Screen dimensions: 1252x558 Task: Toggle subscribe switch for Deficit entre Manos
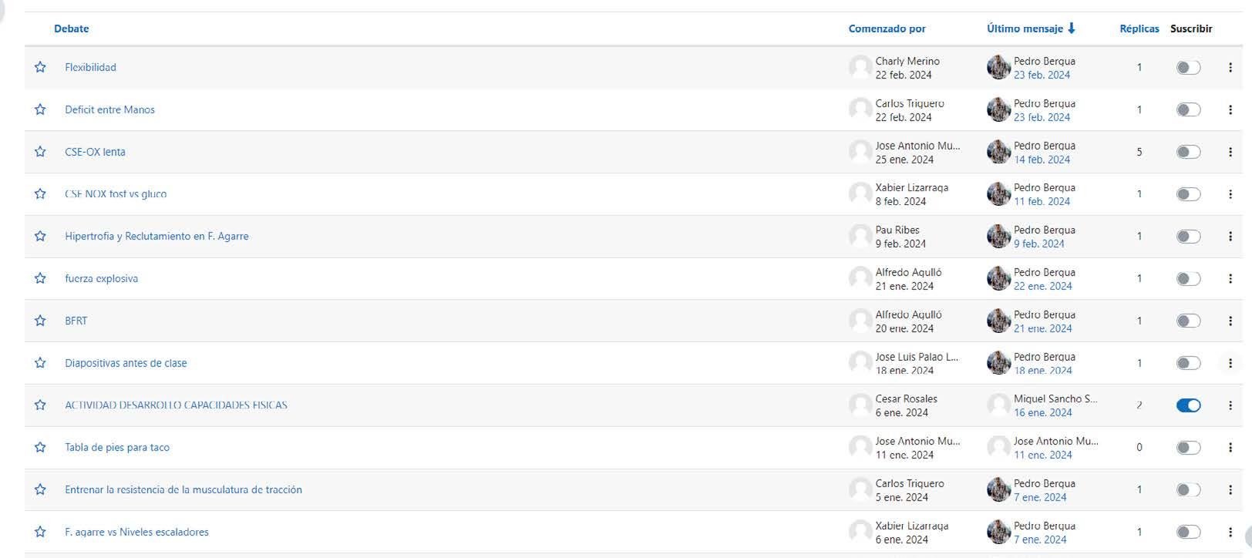[1188, 109]
